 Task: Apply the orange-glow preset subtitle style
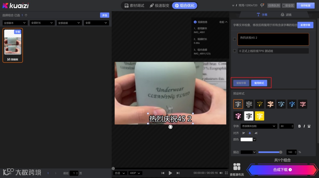click(270, 104)
